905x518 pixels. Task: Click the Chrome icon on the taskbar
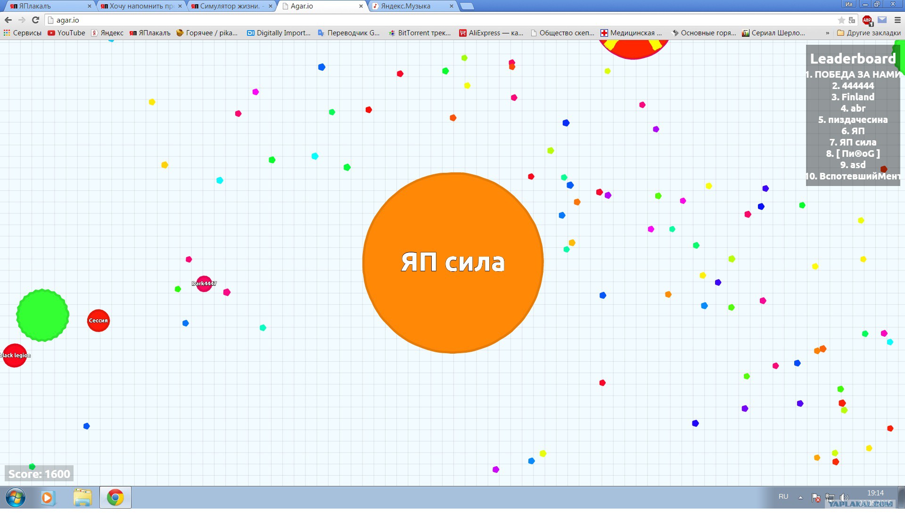click(x=115, y=497)
